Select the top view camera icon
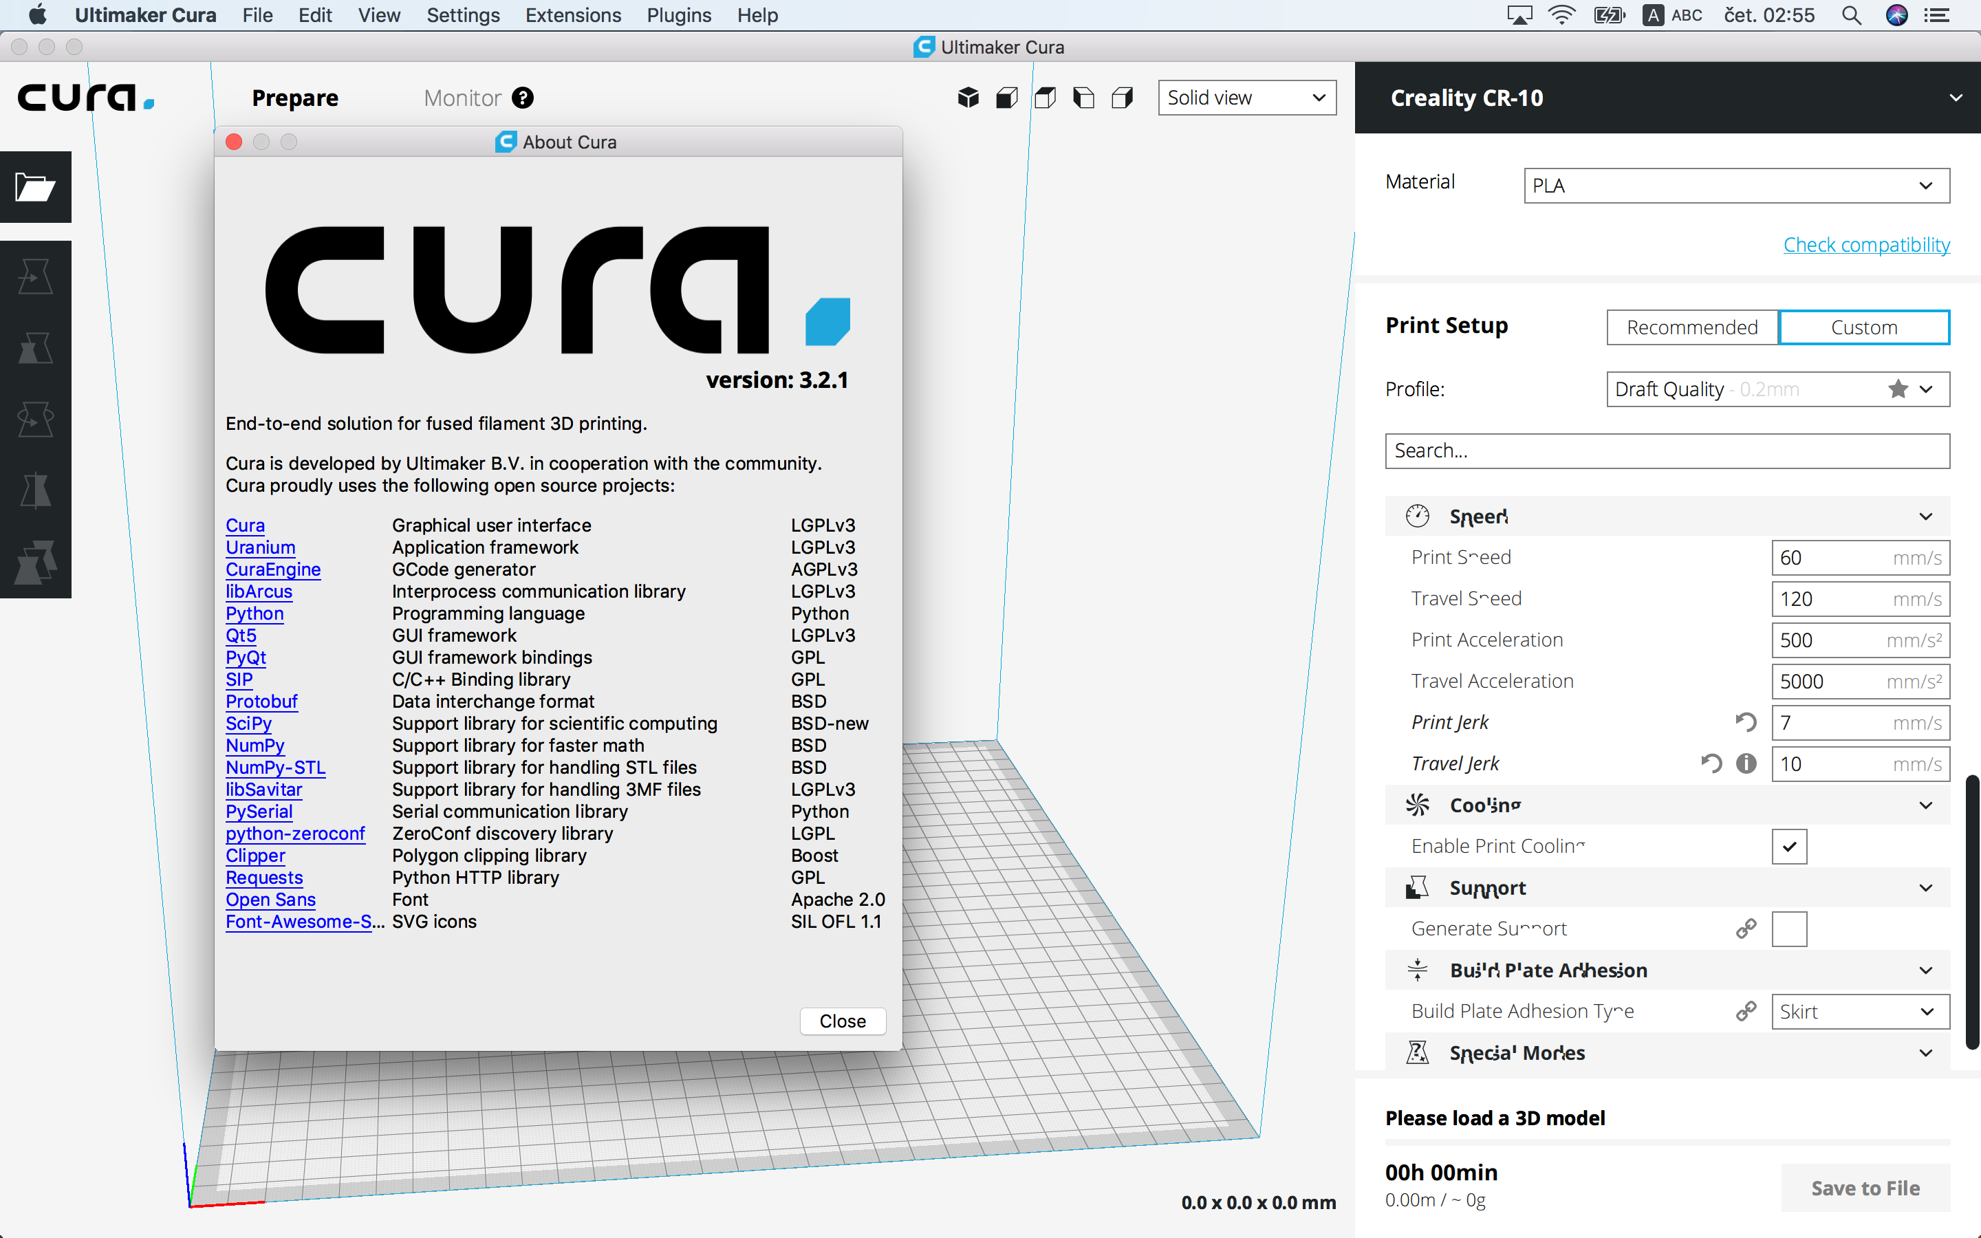The image size is (1981, 1238). pyautogui.click(x=1046, y=98)
